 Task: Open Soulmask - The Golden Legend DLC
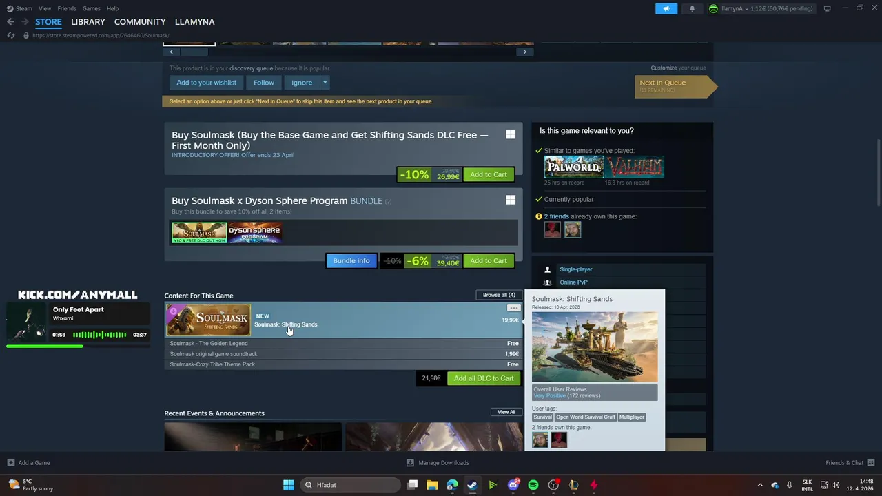(x=343, y=343)
